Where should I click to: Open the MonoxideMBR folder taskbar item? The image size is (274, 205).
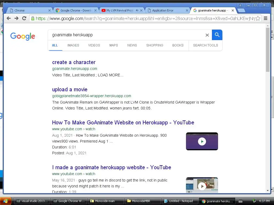point(143,201)
